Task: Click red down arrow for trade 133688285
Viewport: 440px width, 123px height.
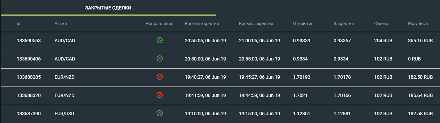Action: click(x=160, y=77)
